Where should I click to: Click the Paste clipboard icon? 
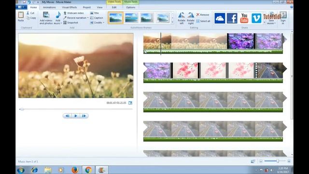coord(21,15)
